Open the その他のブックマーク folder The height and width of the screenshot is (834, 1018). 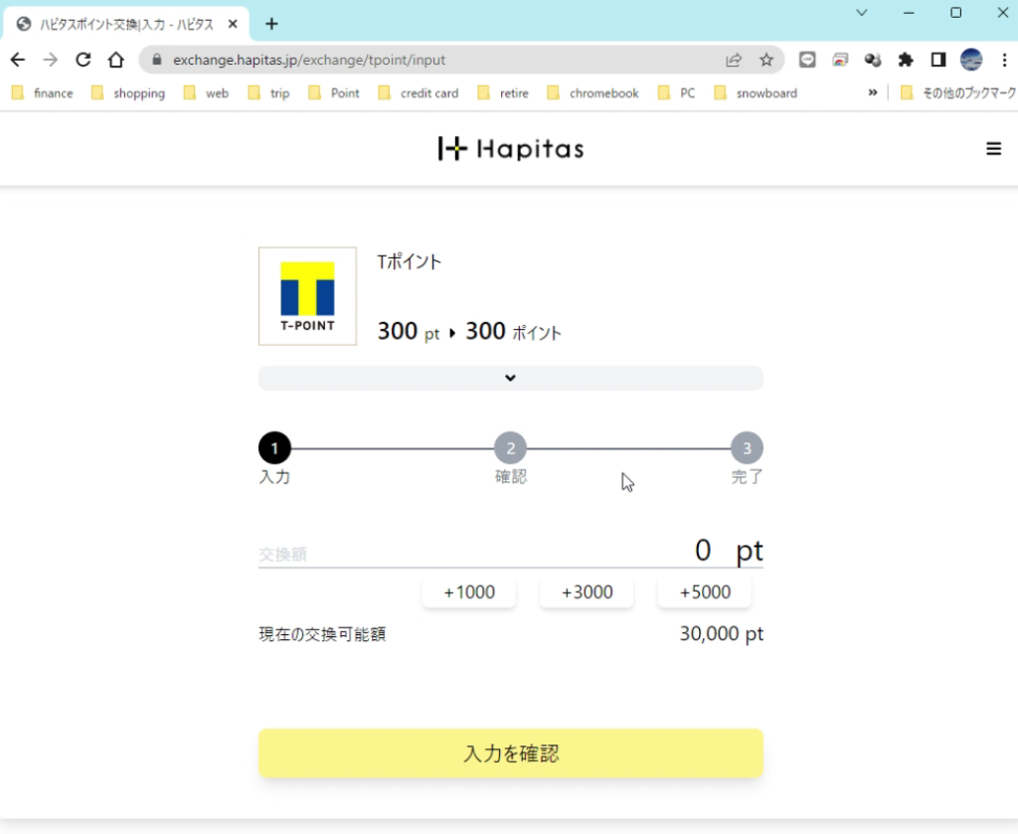[x=958, y=92]
